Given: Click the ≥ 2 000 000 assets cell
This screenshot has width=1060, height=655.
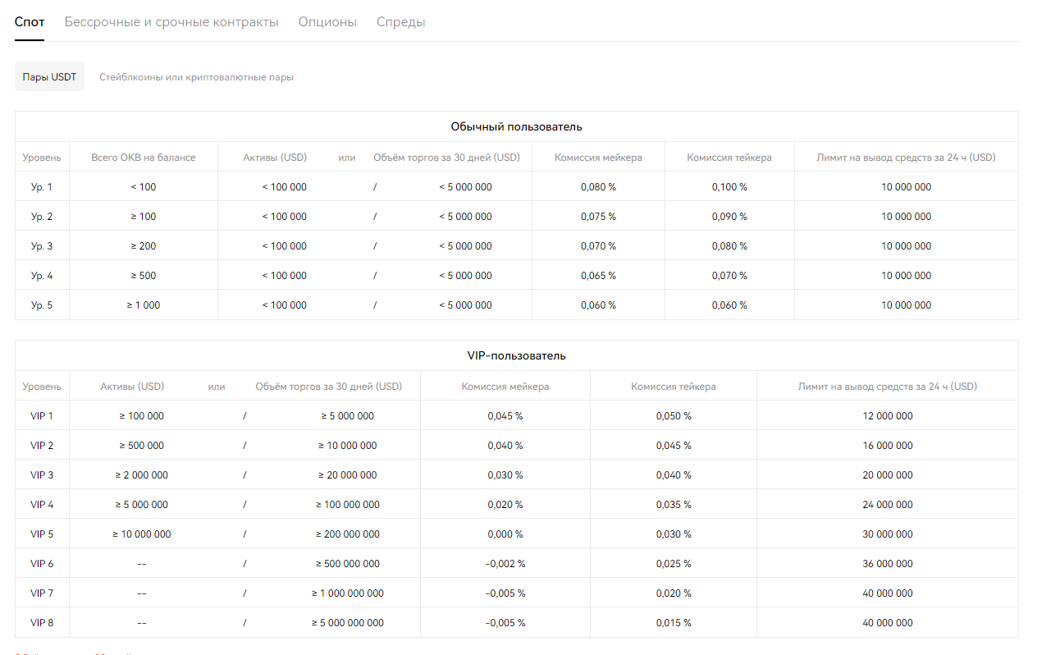Looking at the screenshot, I should [141, 475].
